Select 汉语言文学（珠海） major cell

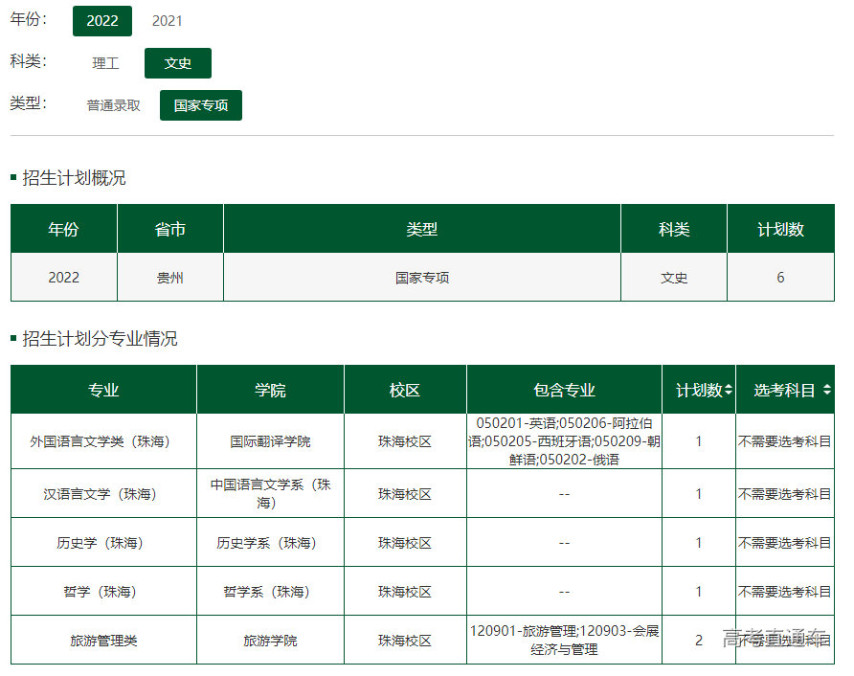[x=103, y=494]
